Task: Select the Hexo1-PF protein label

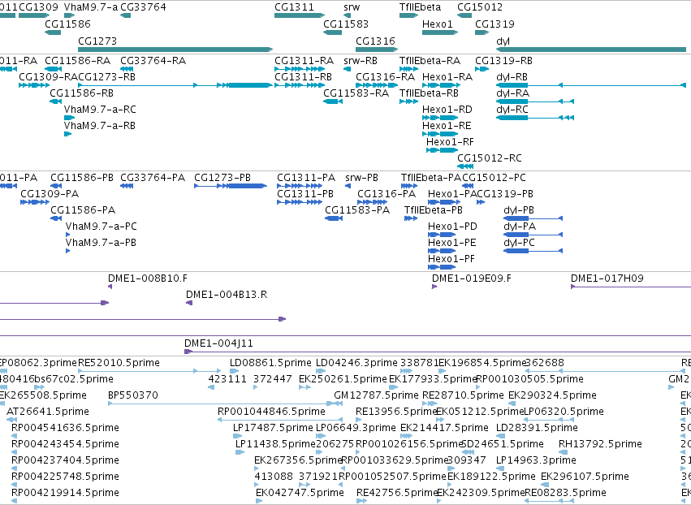Action: 451,259
